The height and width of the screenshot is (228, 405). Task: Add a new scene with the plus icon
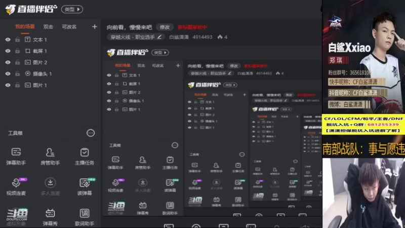click(95, 27)
